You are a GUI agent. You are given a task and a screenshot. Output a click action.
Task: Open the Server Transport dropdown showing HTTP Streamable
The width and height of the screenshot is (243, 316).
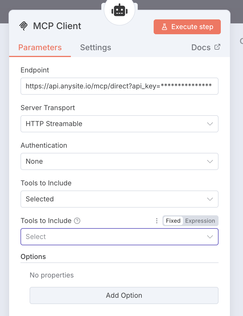click(x=120, y=124)
